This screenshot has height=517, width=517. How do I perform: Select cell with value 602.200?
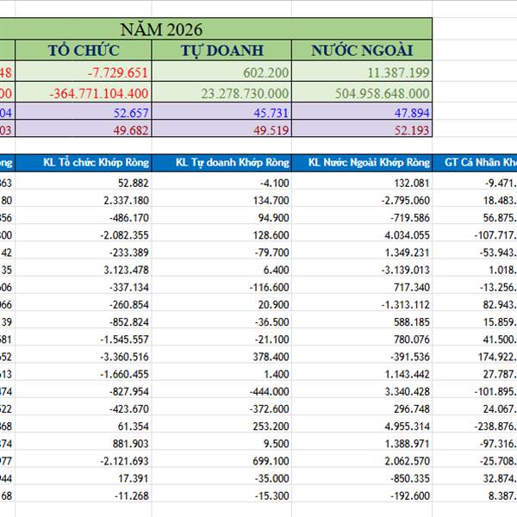pyautogui.click(x=221, y=72)
